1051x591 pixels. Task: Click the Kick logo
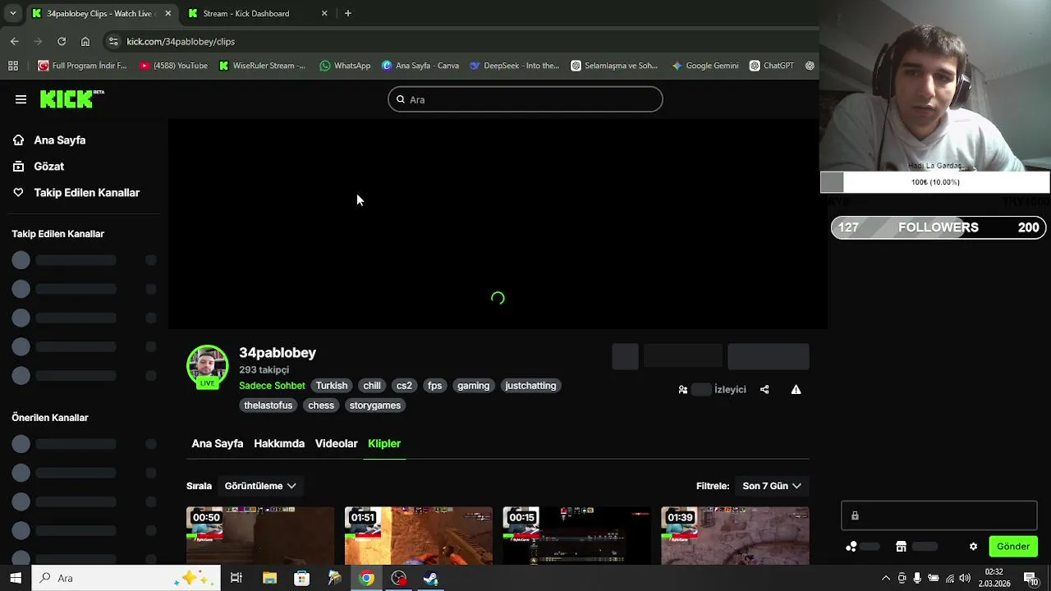(x=71, y=98)
